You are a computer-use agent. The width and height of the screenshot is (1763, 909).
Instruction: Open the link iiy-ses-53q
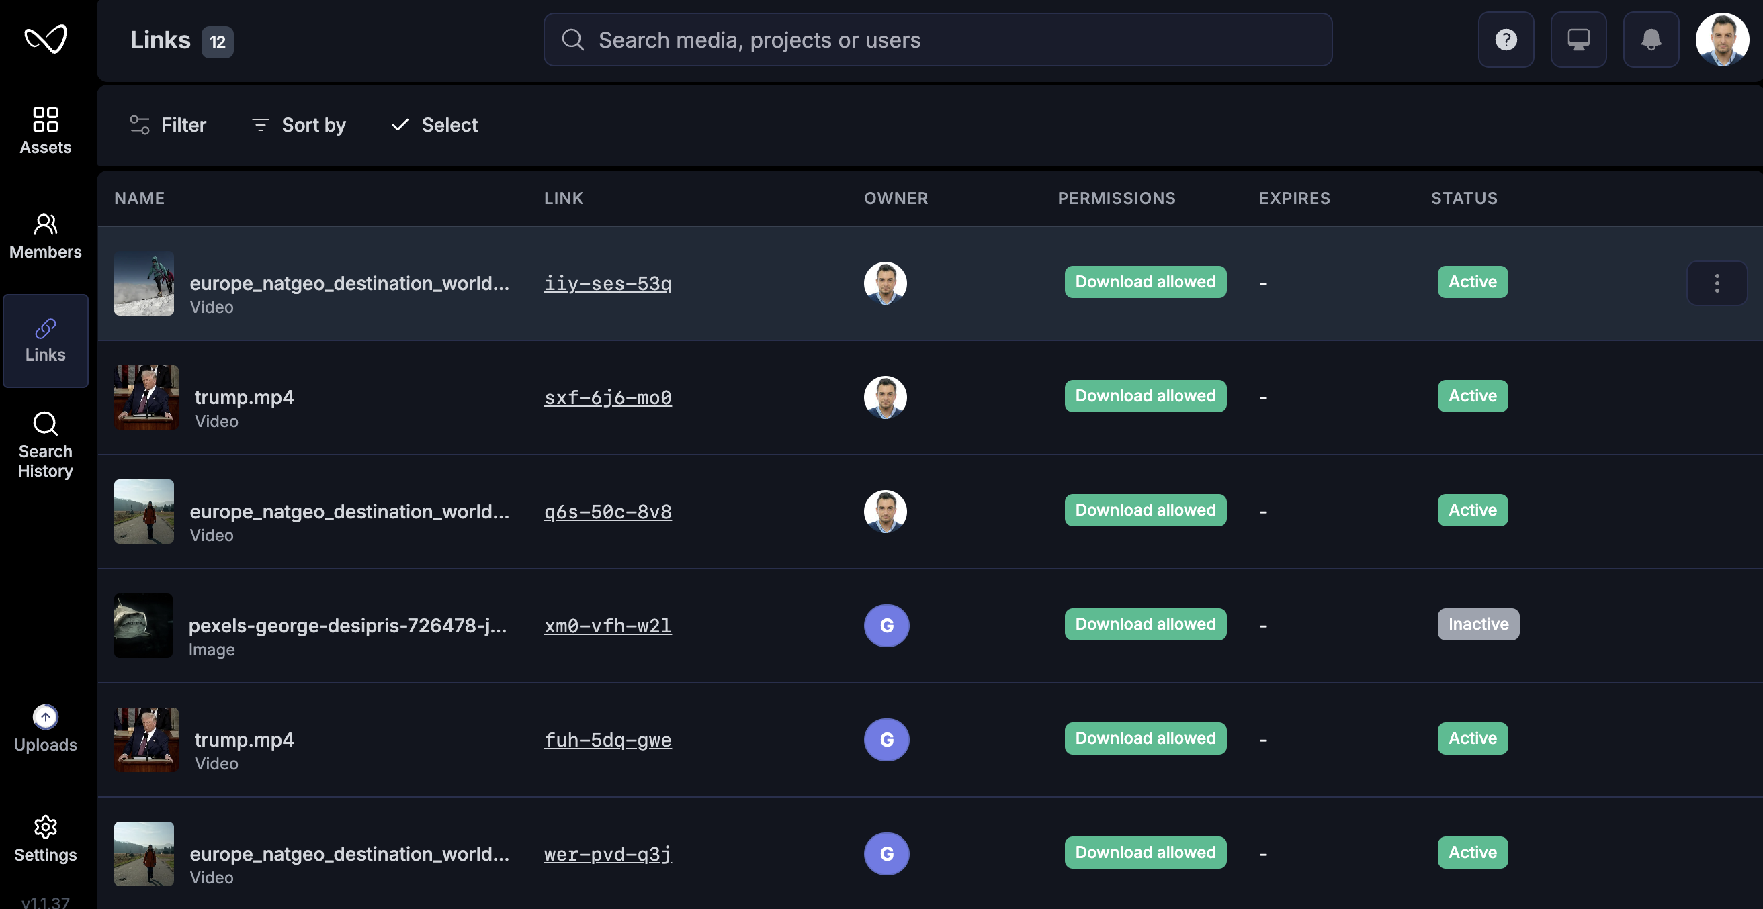coord(607,283)
